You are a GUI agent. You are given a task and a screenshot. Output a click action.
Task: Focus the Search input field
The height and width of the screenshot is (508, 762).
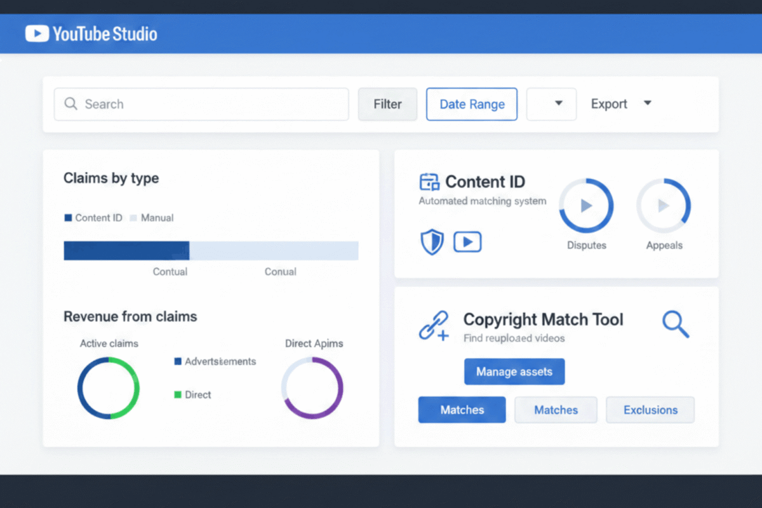(x=201, y=104)
